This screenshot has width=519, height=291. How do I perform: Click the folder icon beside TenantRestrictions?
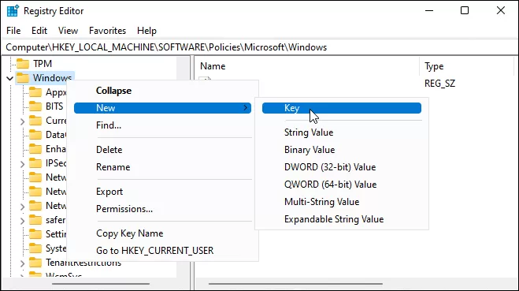tap(35, 263)
